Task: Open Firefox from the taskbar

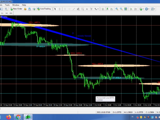Action: click(9, 117)
